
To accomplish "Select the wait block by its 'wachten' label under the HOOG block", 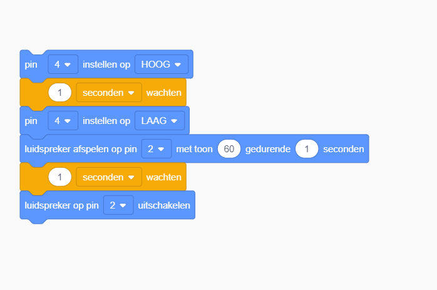I will (x=163, y=92).
